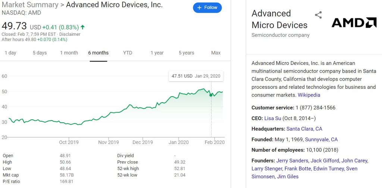Open the Lisa Su CEO link
Screen dimensions: 382x188
click(x=273, y=118)
